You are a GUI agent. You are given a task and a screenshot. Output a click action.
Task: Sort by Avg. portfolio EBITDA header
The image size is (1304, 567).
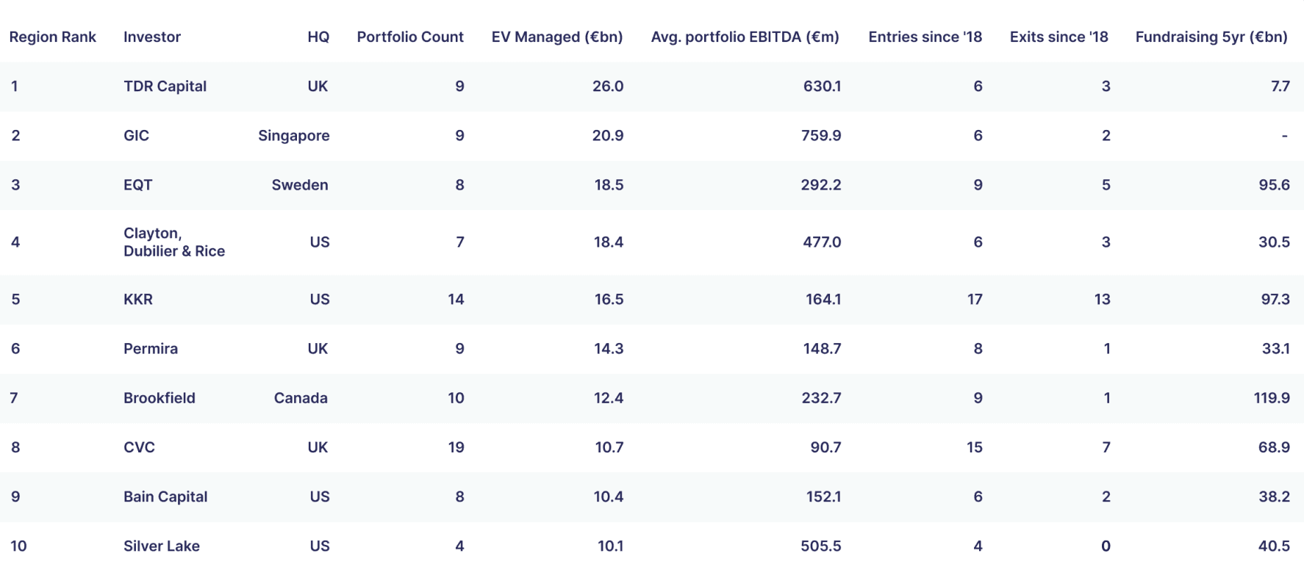pos(745,37)
